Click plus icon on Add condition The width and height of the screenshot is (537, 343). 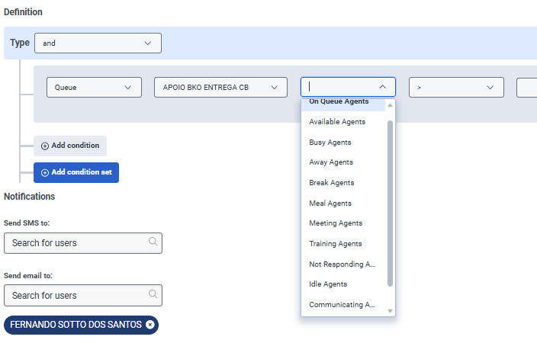pos(45,146)
